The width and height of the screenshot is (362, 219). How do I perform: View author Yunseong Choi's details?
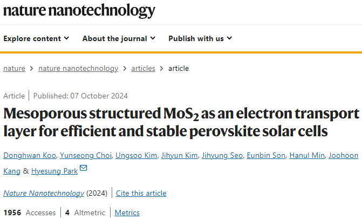(86, 155)
